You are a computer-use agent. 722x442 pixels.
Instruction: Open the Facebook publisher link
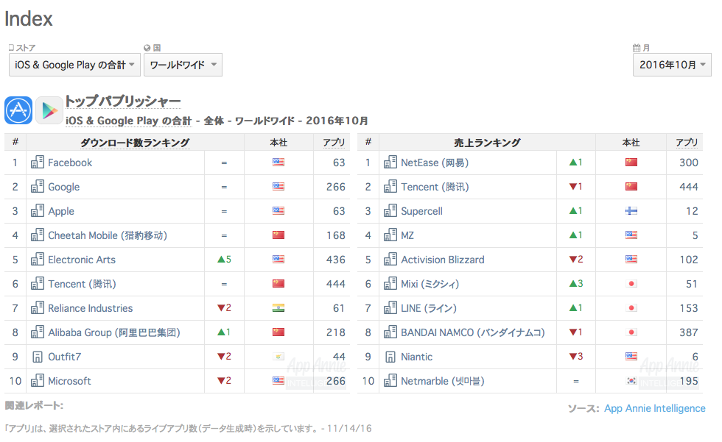pyautogui.click(x=70, y=163)
